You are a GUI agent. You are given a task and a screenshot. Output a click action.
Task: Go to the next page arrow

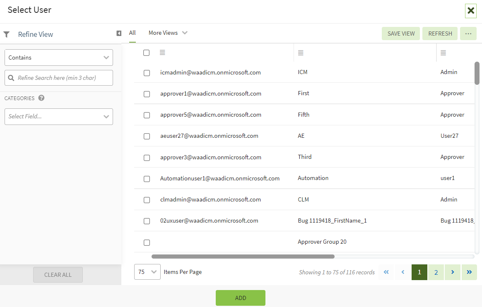[453, 272]
